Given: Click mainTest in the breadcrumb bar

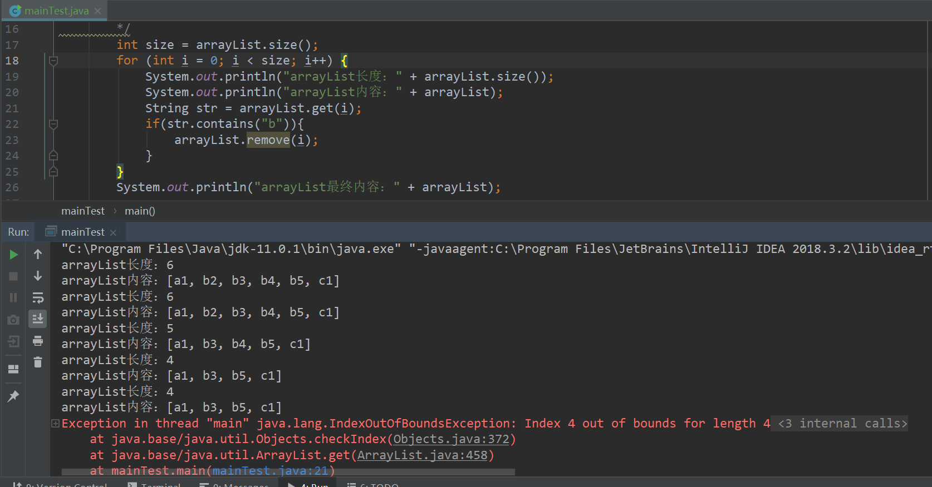Looking at the screenshot, I should click(83, 211).
